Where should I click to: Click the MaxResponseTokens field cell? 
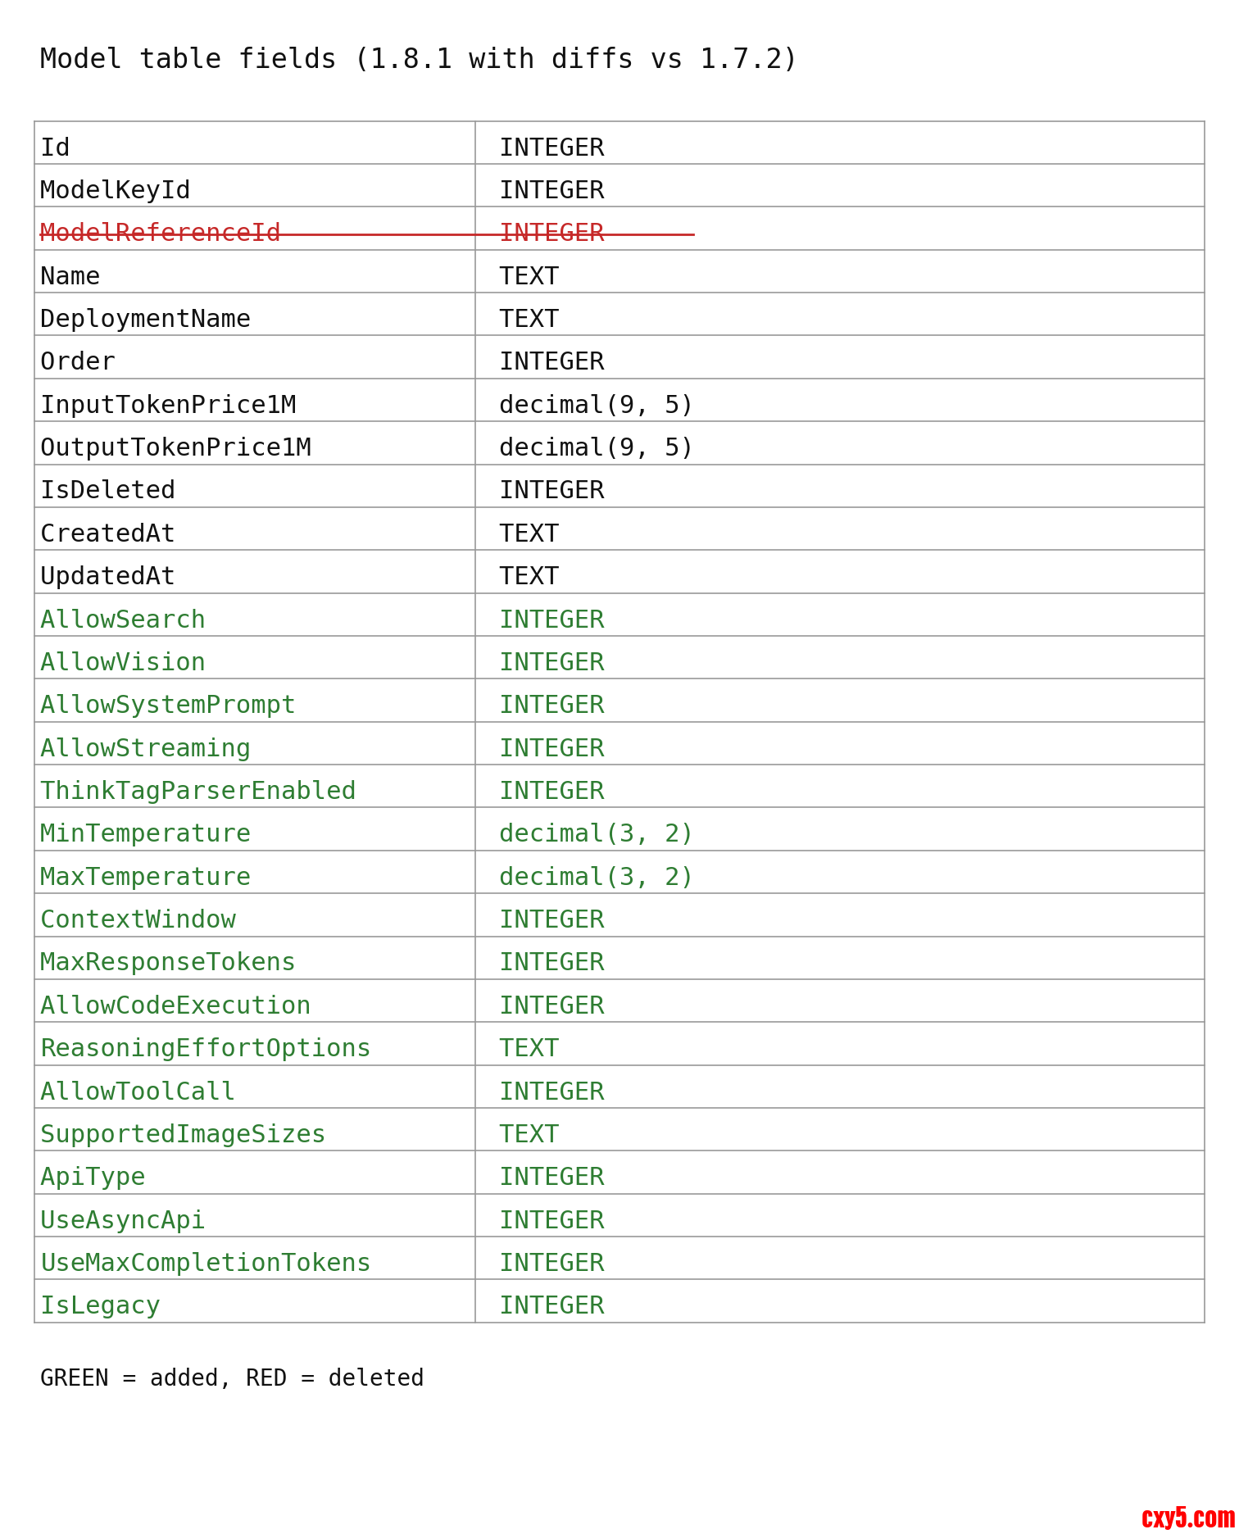coord(168,962)
